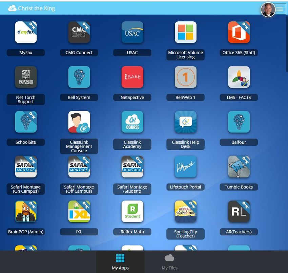Click the MyFax label

[x=26, y=53]
